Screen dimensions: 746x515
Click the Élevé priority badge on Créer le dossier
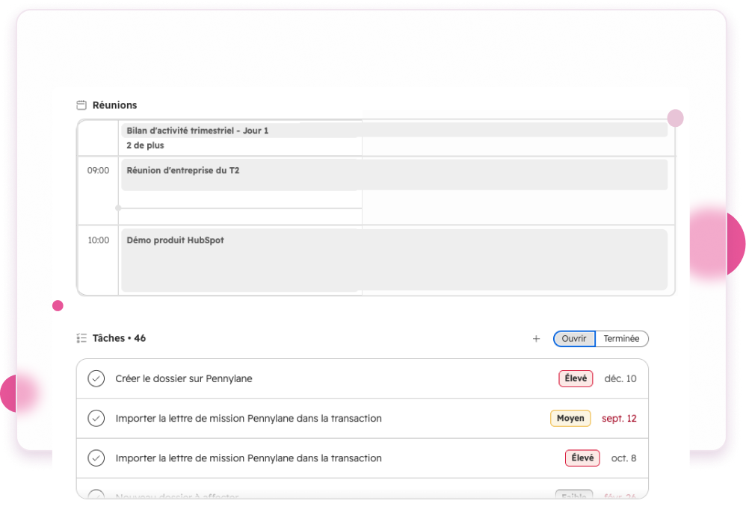click(x=576, y=378)
